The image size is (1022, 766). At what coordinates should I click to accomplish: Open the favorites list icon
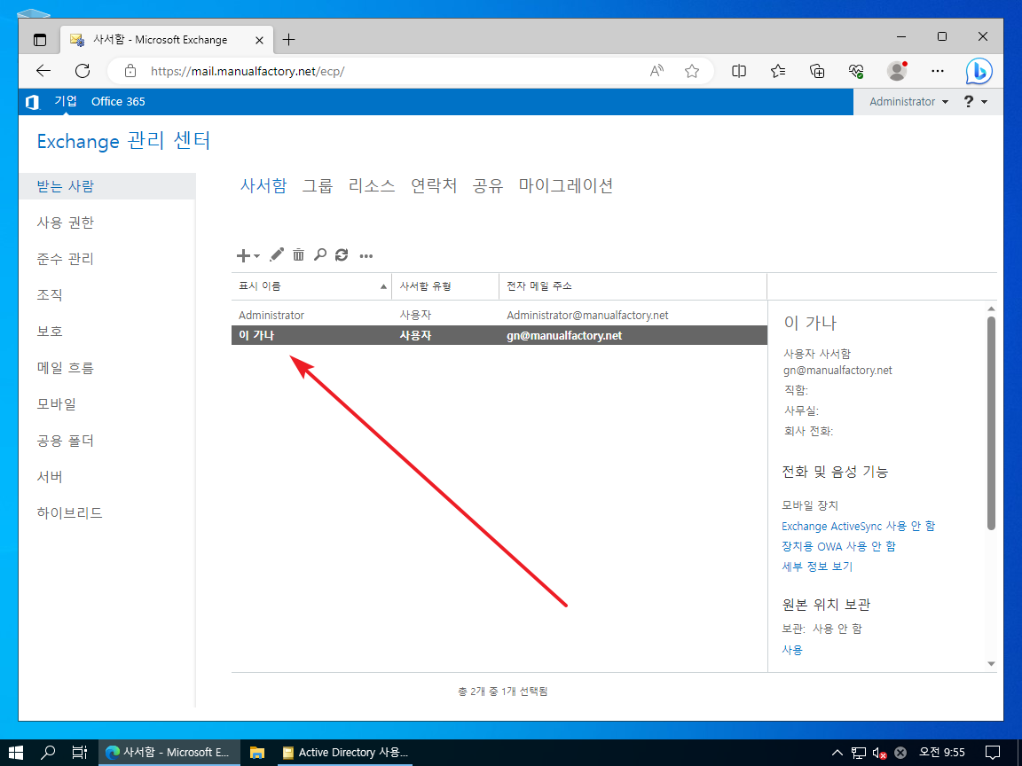(777, 71)
